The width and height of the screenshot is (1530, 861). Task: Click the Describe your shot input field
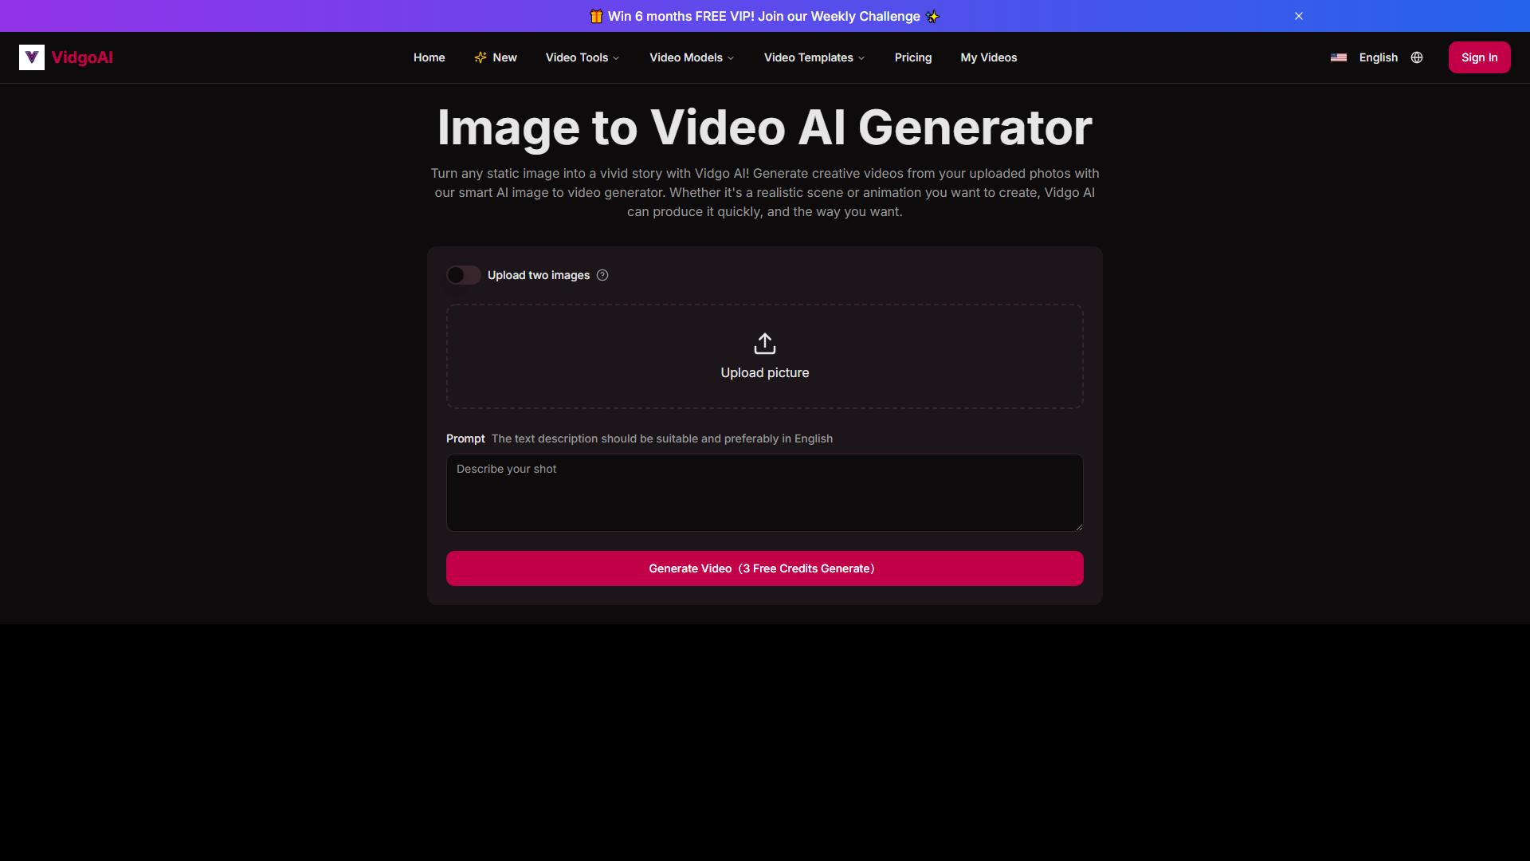tap(764, 492)
